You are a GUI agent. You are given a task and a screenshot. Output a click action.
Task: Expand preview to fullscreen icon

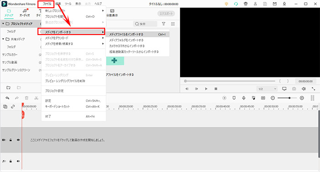[x=313, y=89]
